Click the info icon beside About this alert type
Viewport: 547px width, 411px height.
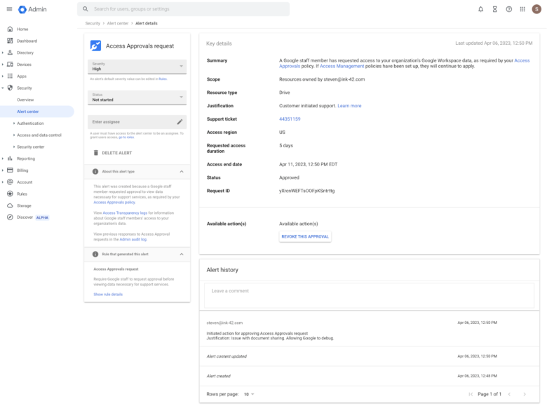pyautogui.click(x=95, y=171)
